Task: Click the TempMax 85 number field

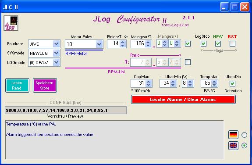Action: pos(206,83)
